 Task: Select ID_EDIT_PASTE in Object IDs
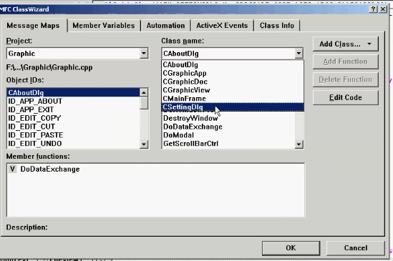tap(73, 135)
